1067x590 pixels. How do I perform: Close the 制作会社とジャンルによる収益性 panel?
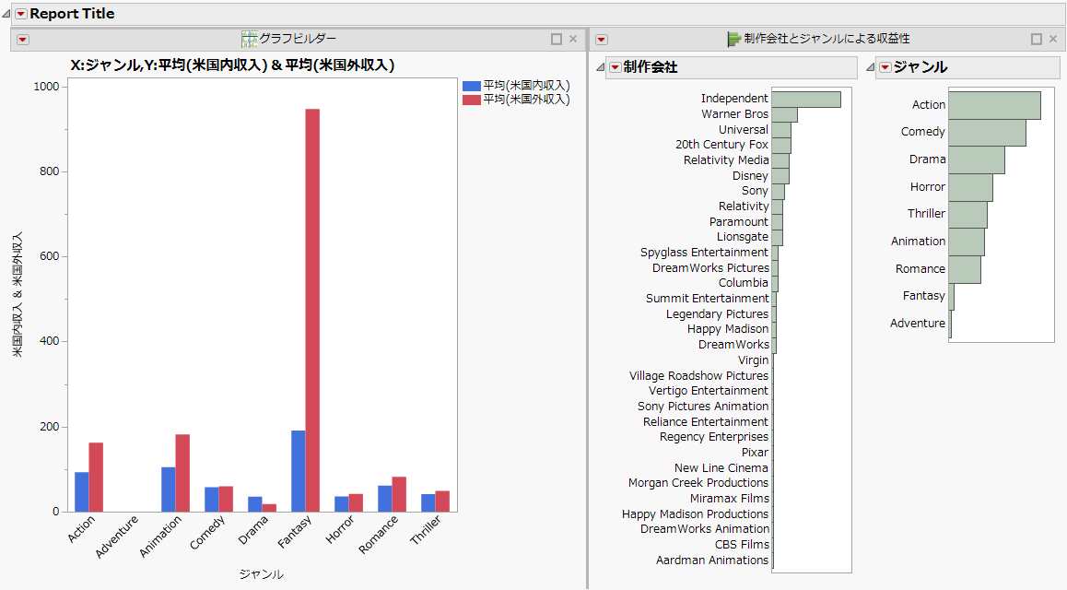pos(1053,40)
